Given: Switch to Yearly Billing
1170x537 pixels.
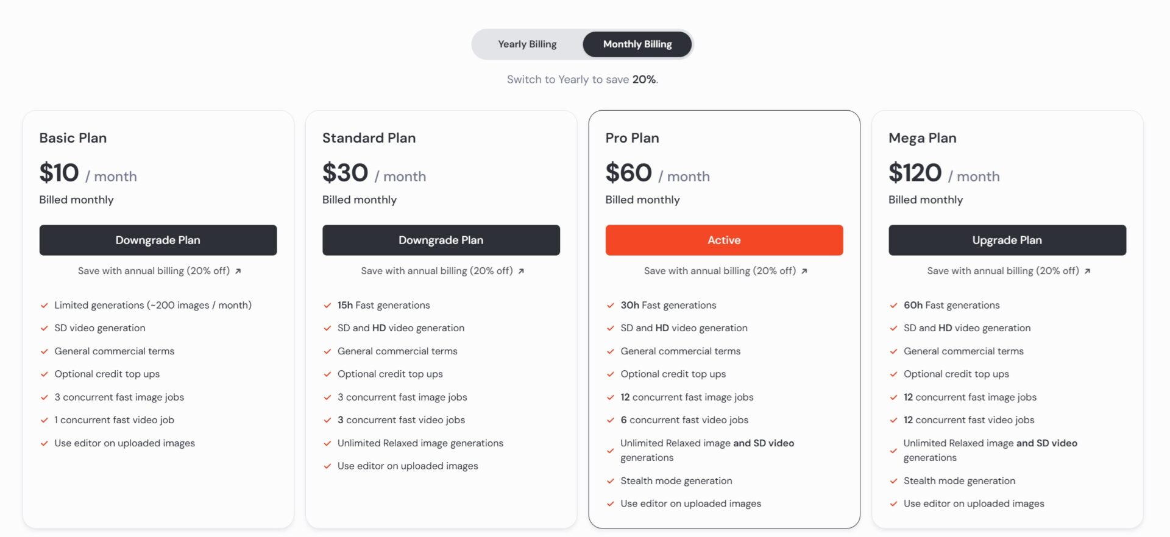Looking at the screenshot, I should pos(527,44).
